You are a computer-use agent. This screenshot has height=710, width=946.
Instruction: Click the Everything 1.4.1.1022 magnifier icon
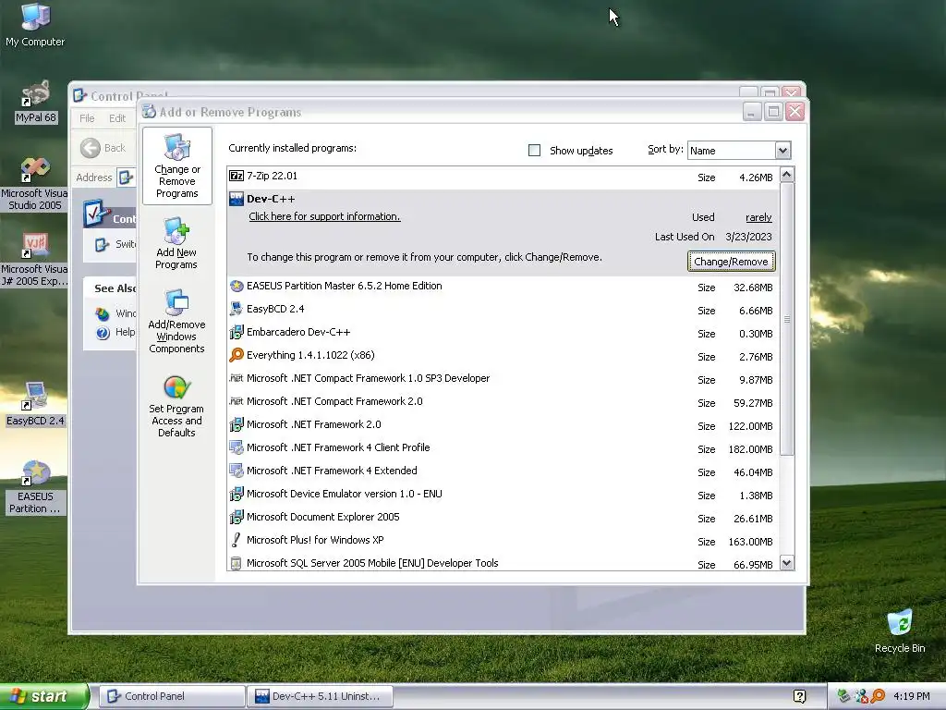236,355
